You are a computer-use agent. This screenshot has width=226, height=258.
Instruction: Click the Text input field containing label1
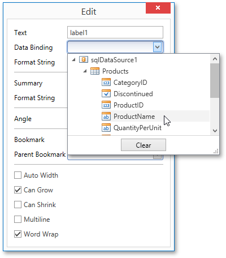(x=115, y=32)
